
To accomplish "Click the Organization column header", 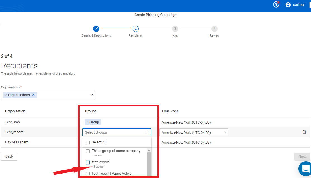I will (15, 111).
